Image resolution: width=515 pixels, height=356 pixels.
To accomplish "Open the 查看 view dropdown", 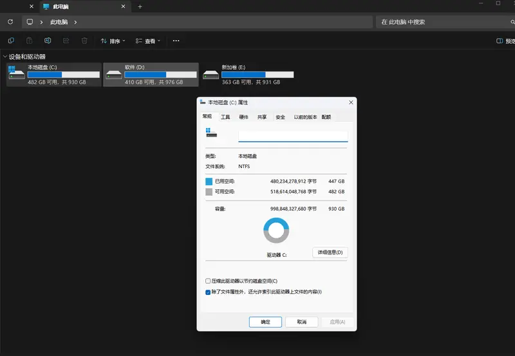I will (148, 41).
